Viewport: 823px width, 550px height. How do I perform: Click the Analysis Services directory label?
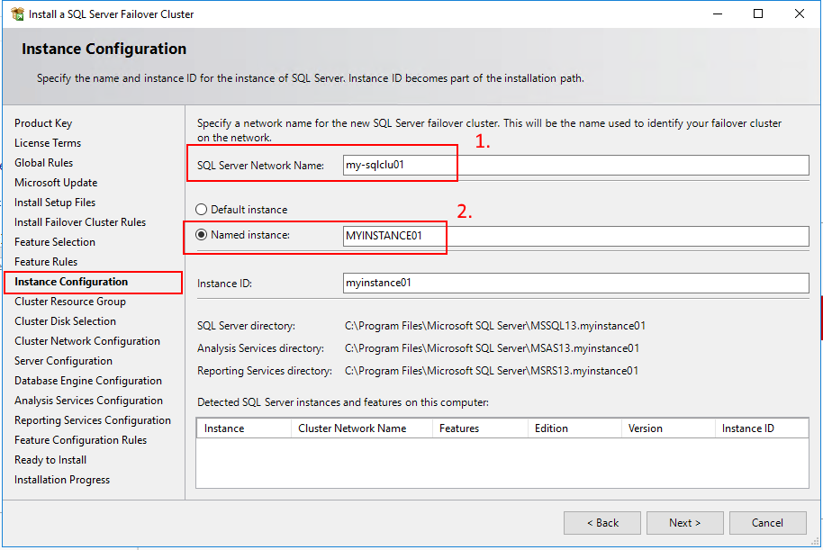click(260, 348)
